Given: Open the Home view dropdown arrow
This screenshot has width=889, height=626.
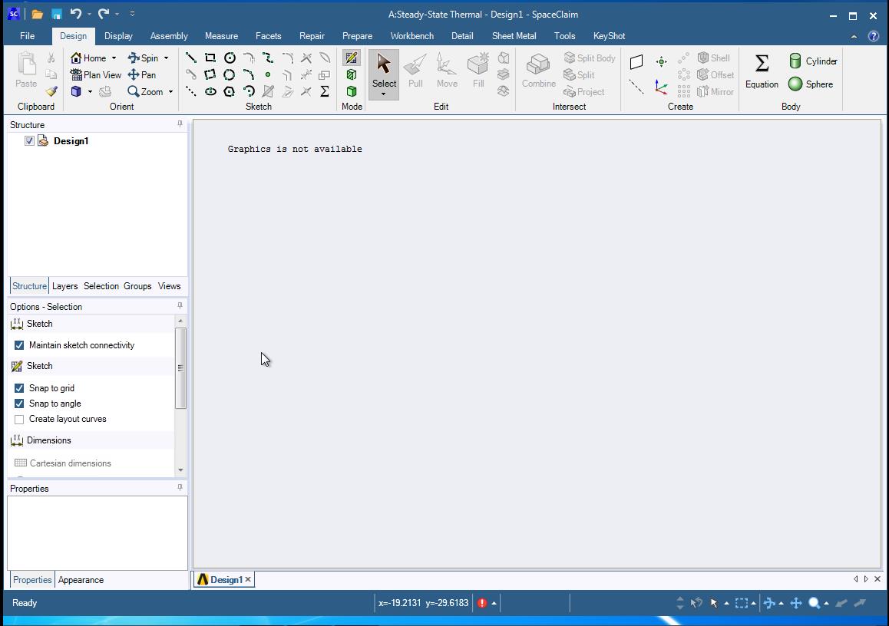Looking at the screenshot, I should pyautogui.click(x=114, y=58).
